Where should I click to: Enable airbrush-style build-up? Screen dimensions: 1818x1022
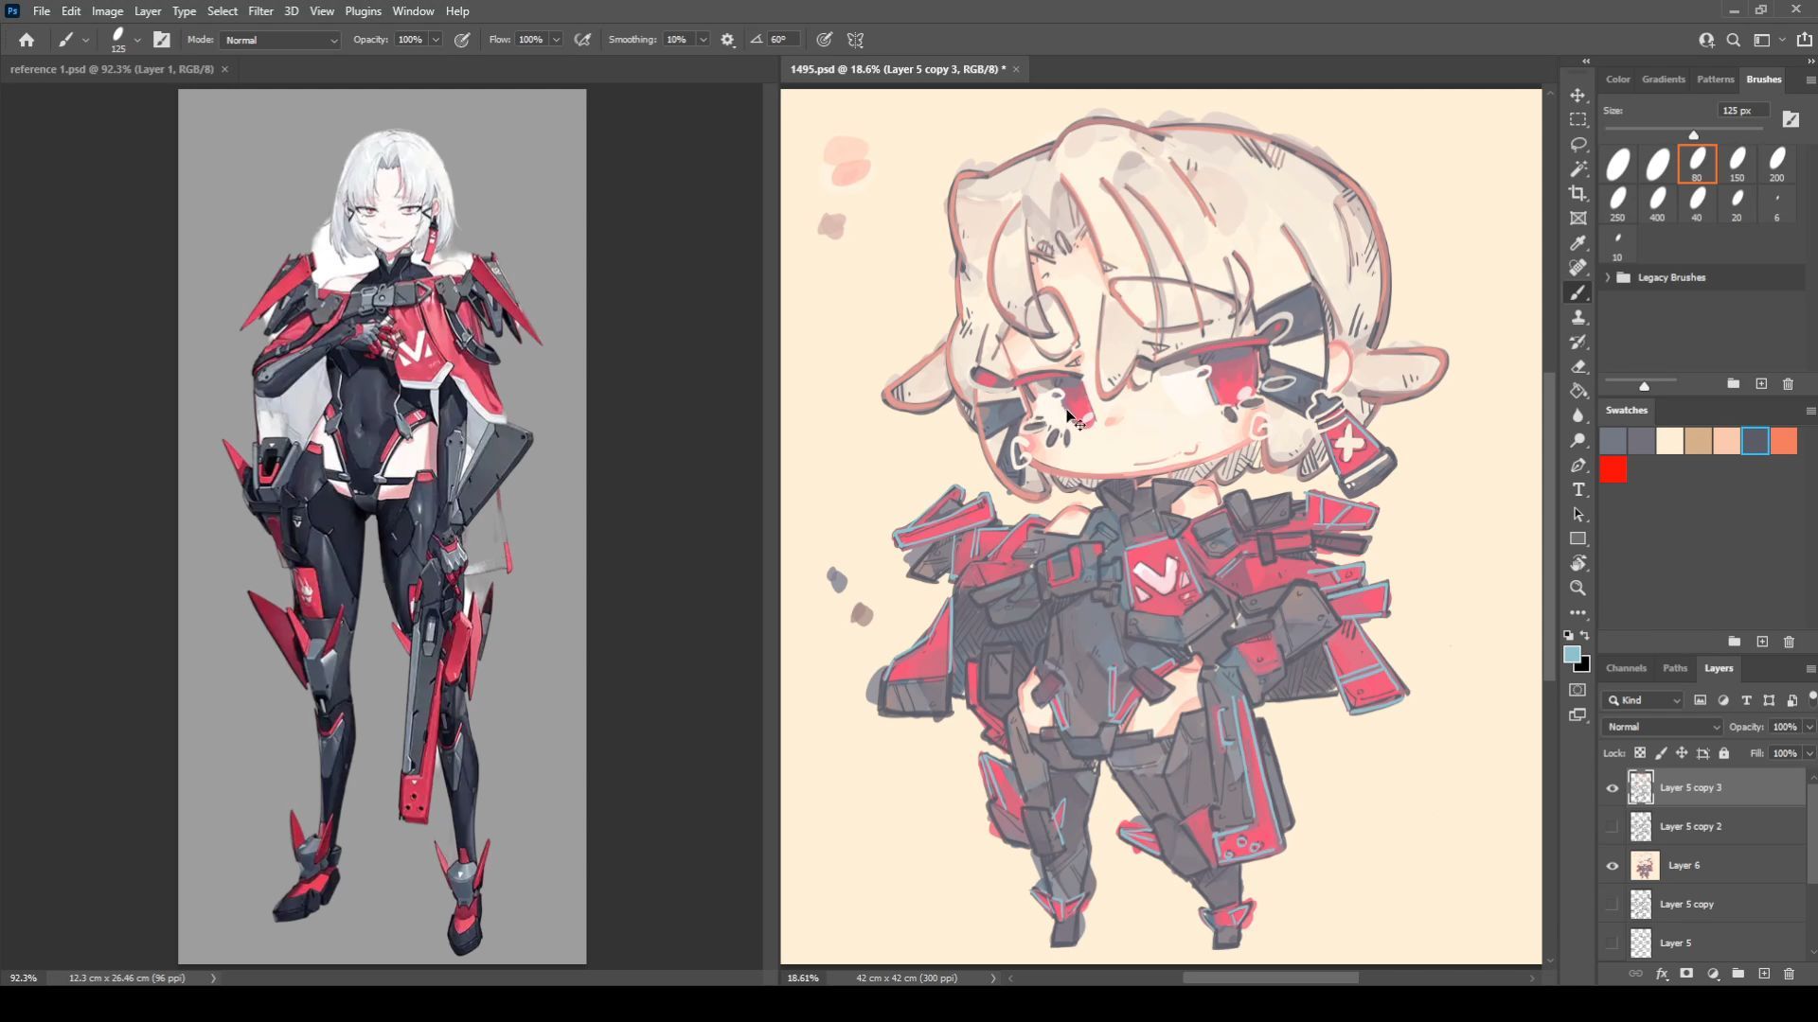583,40
